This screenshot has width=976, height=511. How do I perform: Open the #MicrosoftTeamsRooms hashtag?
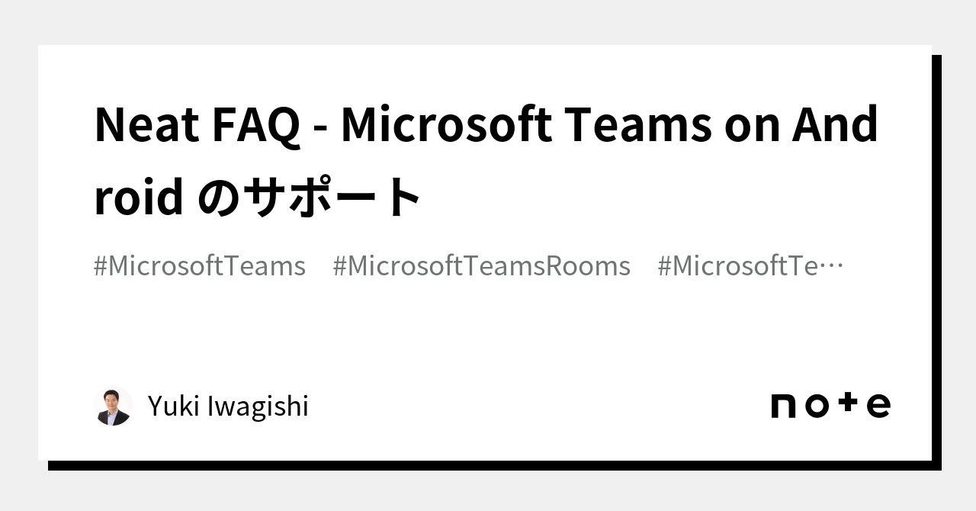[481, 266]
